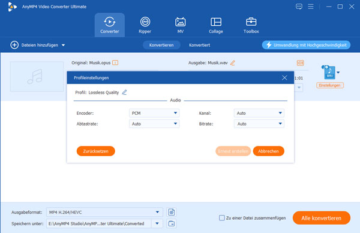Click the Erneut erstellen button
The image size is (360, 233).
coord(233,151)
